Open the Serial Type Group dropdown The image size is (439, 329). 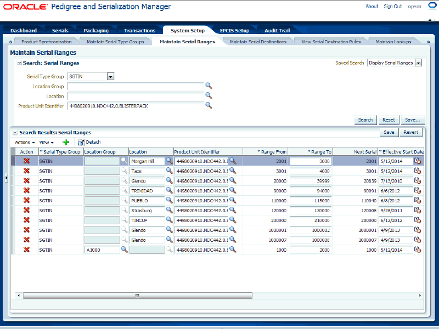(x=111, y=76)
